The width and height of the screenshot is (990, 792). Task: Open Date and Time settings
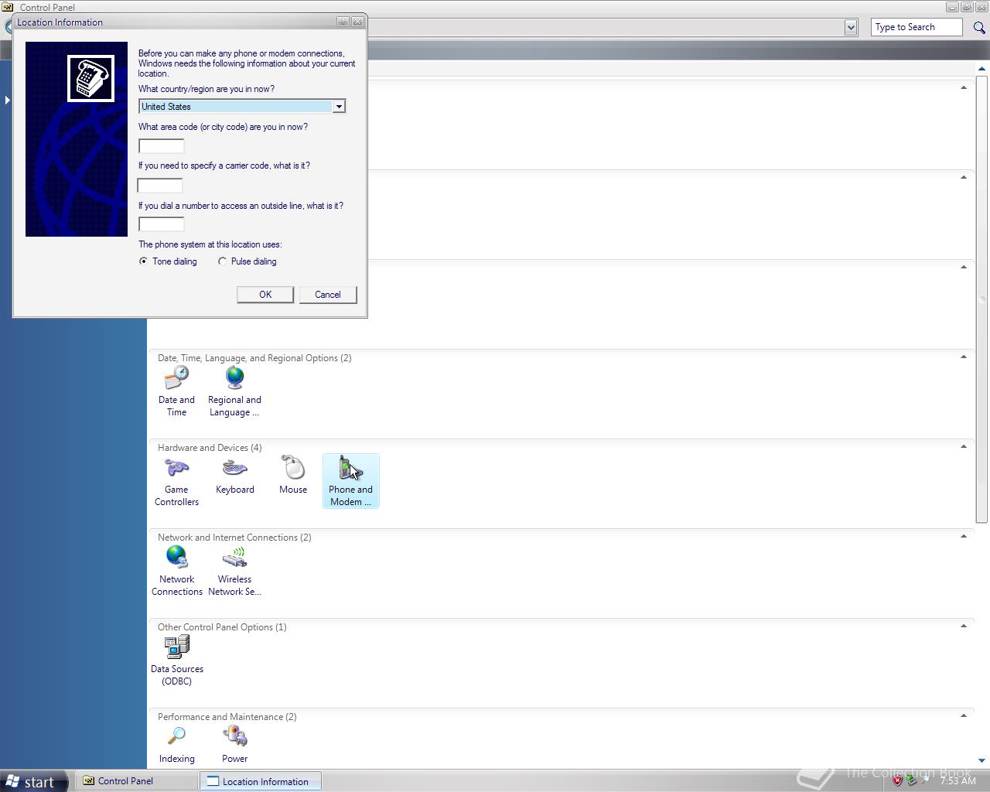(176, 392)
